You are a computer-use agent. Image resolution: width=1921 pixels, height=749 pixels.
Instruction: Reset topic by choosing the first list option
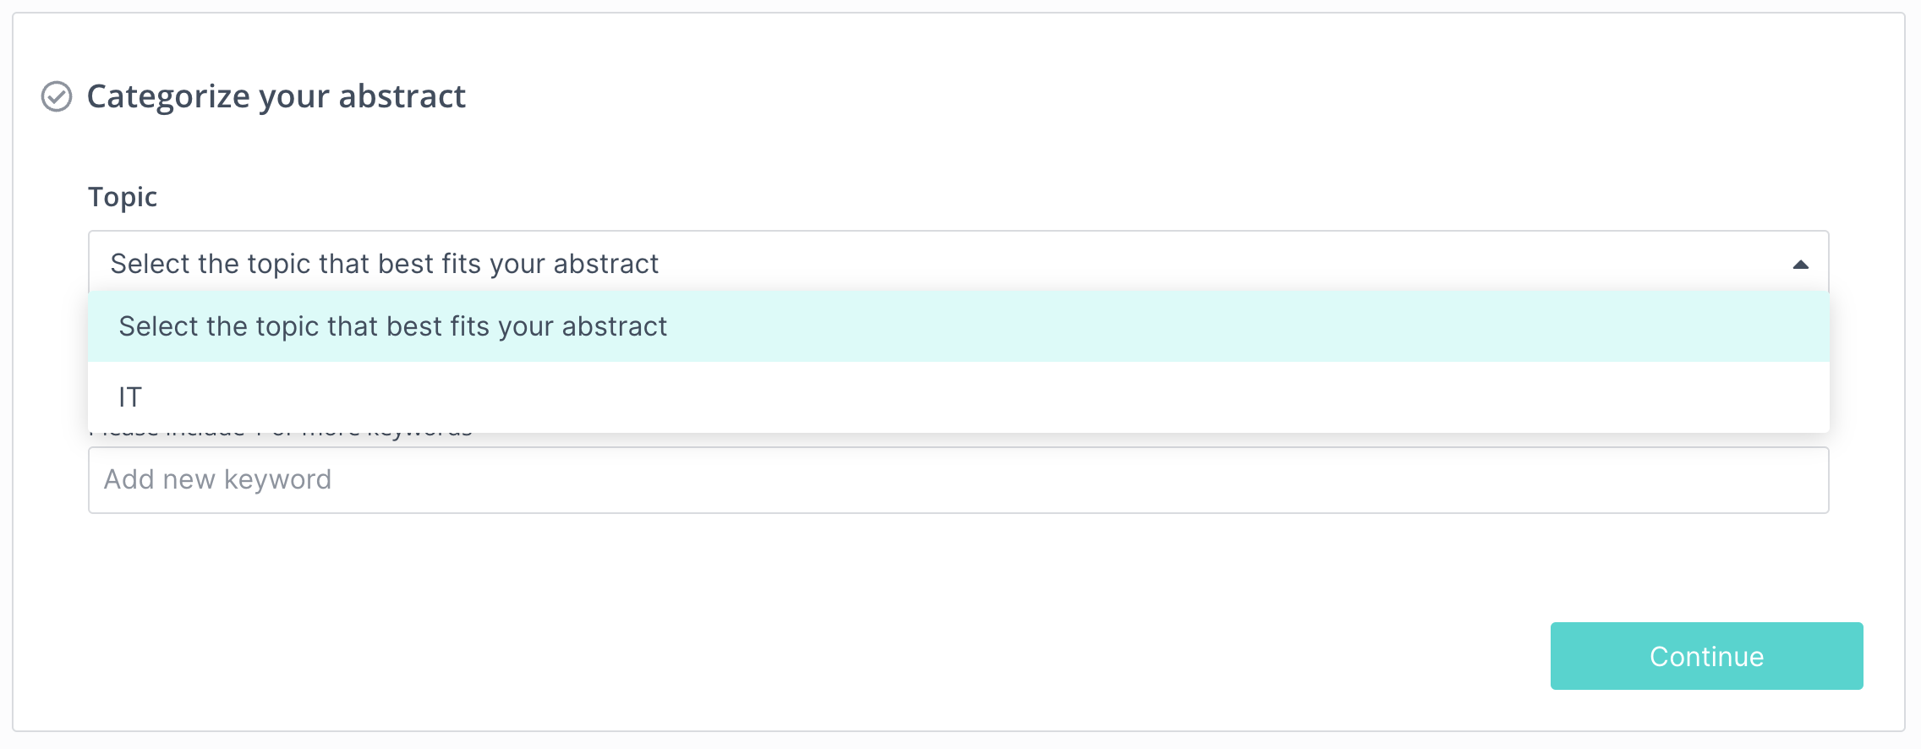(x=959, y=326)
